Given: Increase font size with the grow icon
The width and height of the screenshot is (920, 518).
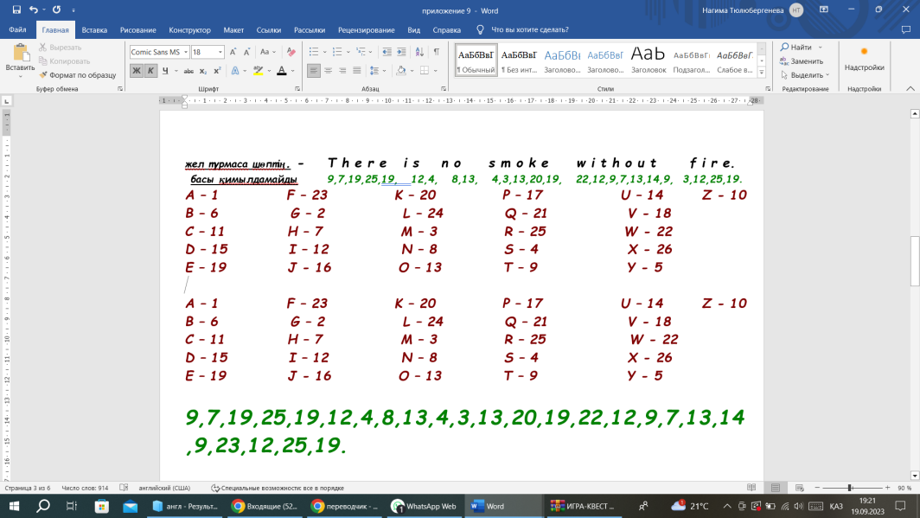Looking at the screenshot, I should (233, 52).
